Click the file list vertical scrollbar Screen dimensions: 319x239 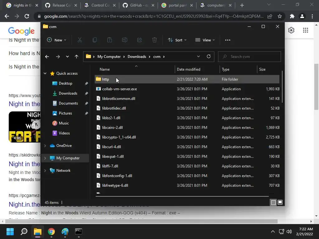point(282,87)
